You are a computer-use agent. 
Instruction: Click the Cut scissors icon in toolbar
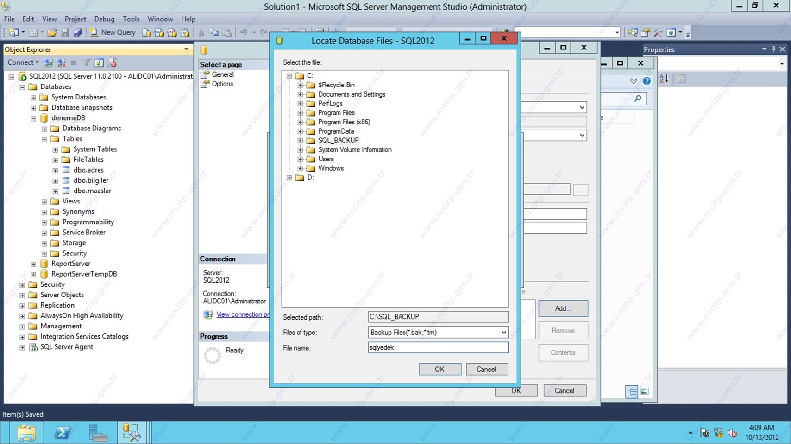coord(201,32)
